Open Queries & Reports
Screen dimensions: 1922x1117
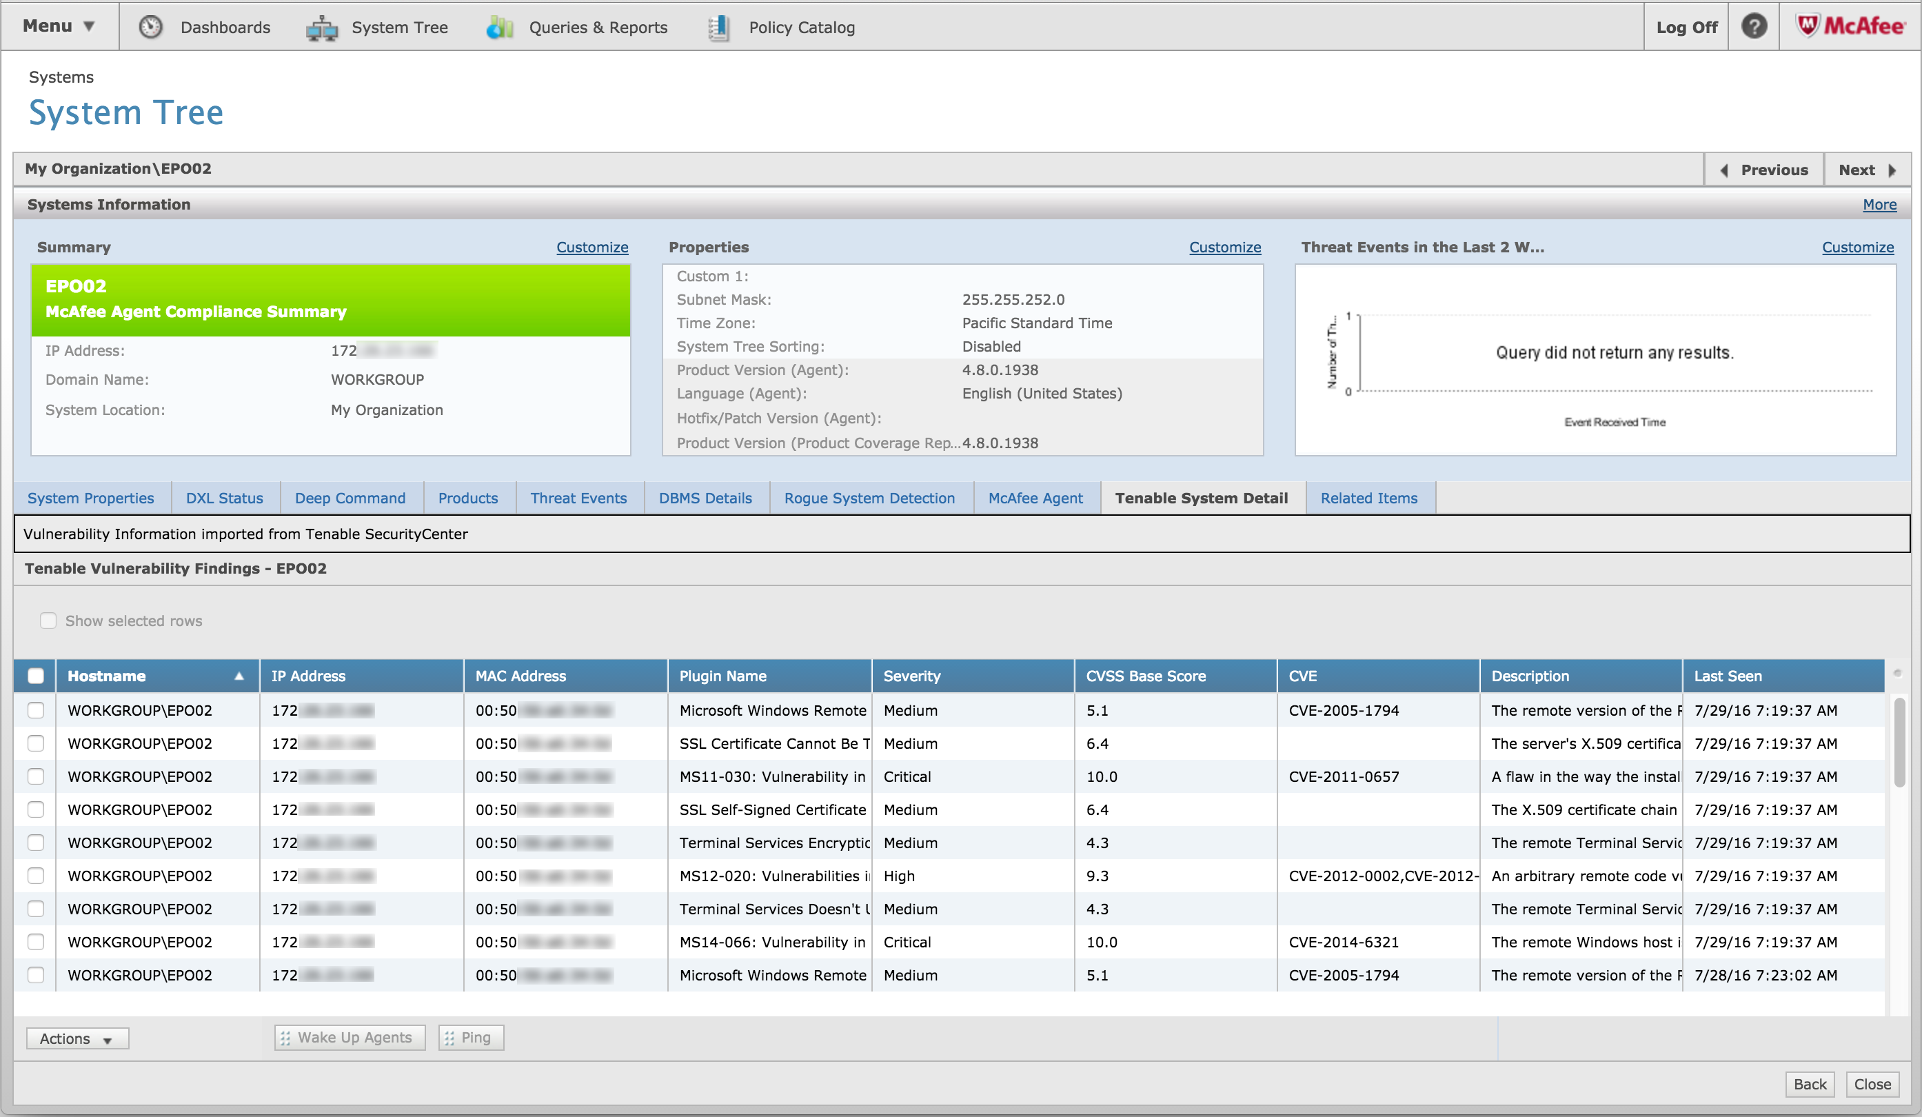[x=598, y=27]
